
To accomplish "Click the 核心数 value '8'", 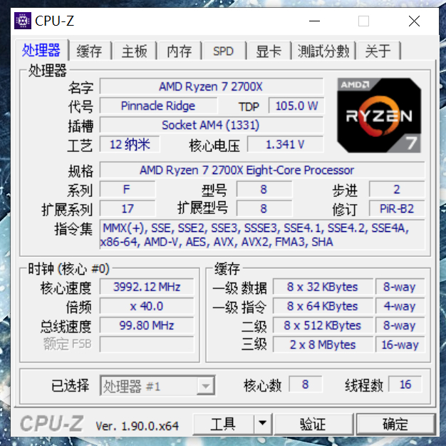I will tap(305, 384).
